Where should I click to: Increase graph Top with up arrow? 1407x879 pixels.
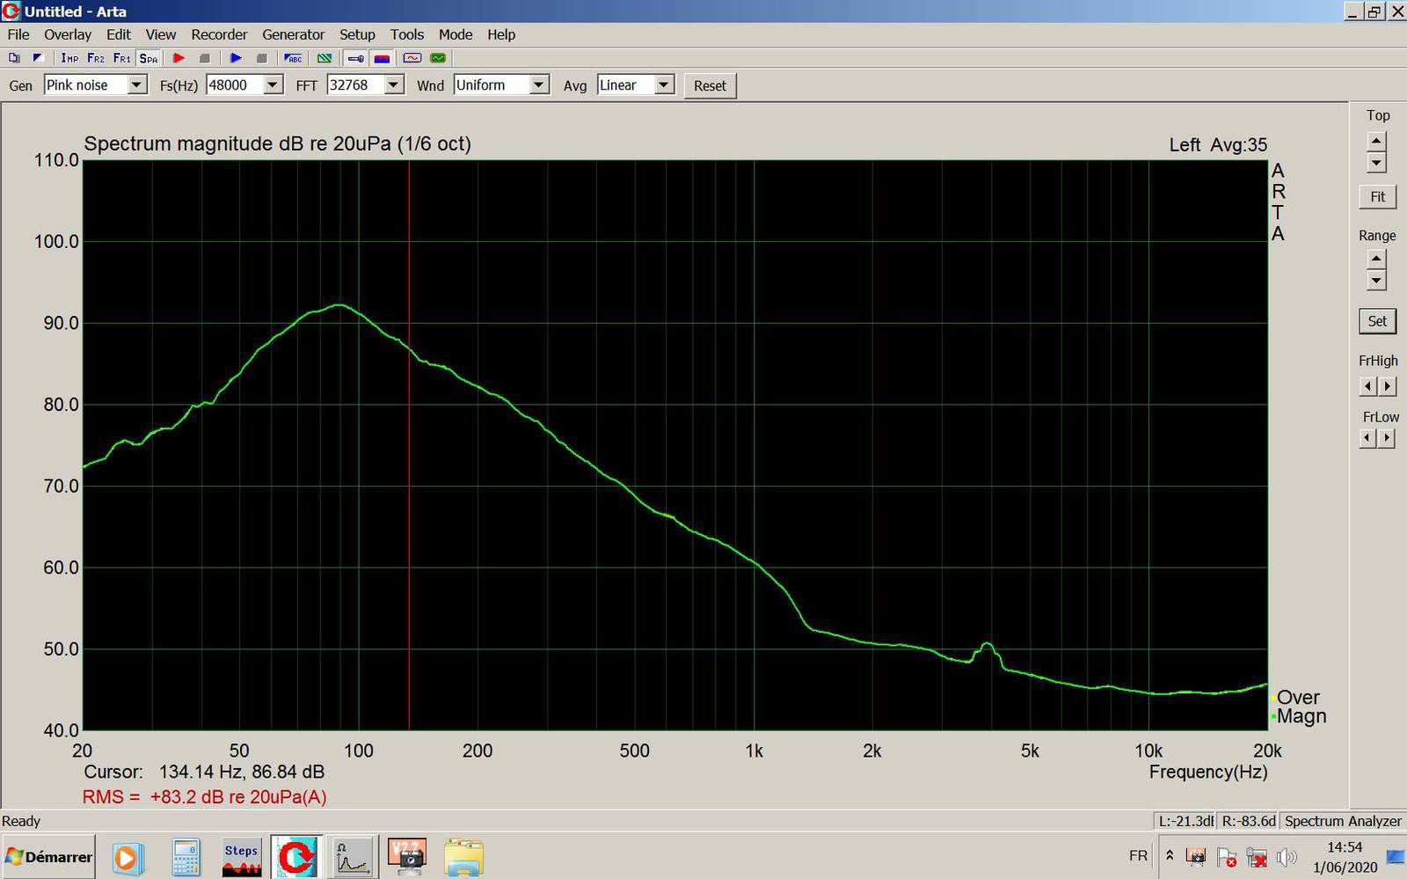pos(1376,142)
